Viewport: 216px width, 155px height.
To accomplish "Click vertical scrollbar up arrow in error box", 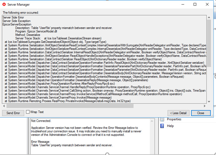I will point(209,17).
